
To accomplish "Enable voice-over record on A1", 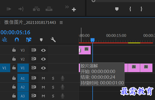I will 62,78.
